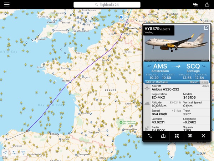The image size is (214, 161).
Task: Click the flight progress bar
Action: (177, 82)
